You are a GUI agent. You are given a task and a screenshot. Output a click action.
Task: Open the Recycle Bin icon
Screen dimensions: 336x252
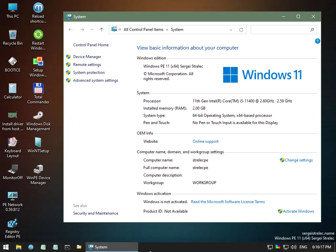[13, 38]
